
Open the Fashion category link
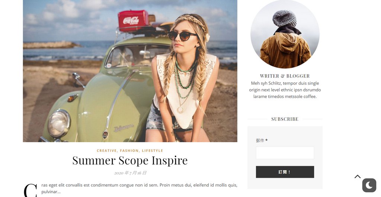[x=129, y=151]
